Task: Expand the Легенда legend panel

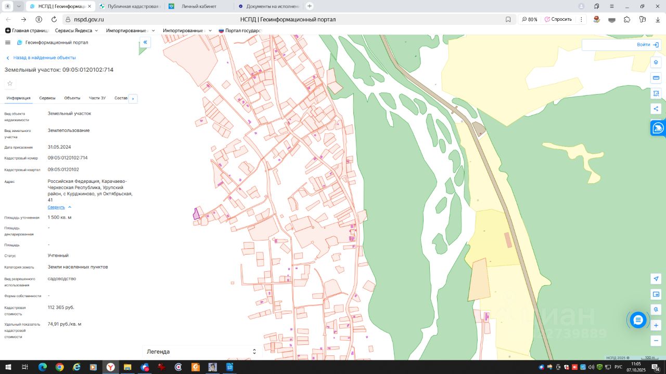Action: [x=201, y=352]
